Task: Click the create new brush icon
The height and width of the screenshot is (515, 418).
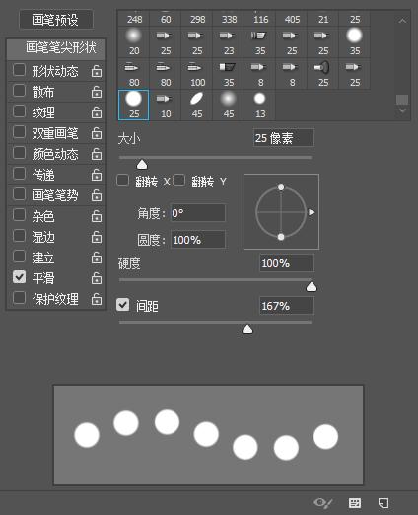Action: 383,503
